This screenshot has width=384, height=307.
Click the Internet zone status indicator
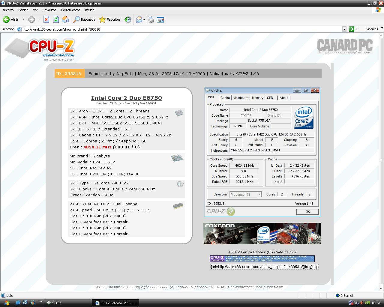tap(344, 296)
